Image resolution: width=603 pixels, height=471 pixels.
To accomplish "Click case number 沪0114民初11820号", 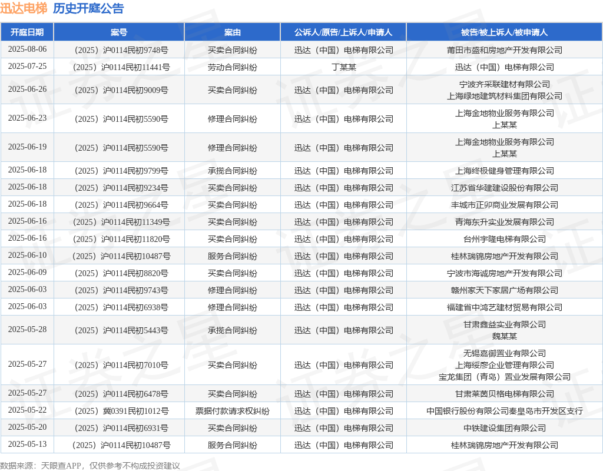I will pyautogui.click(x=121, y=239).
